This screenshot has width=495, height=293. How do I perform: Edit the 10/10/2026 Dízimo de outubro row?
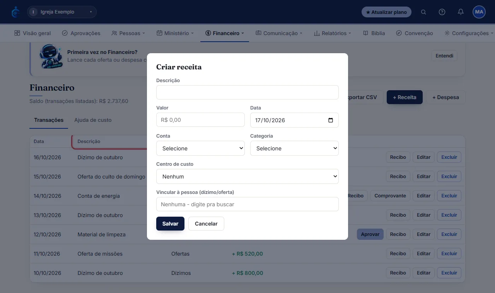(423, 273)
